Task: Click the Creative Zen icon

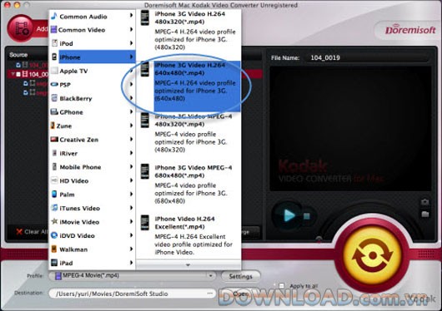Action: point(54,139)
